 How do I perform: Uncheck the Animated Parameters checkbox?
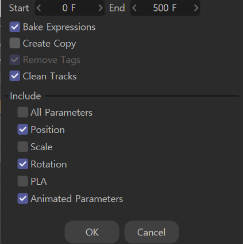click(23, 199)
